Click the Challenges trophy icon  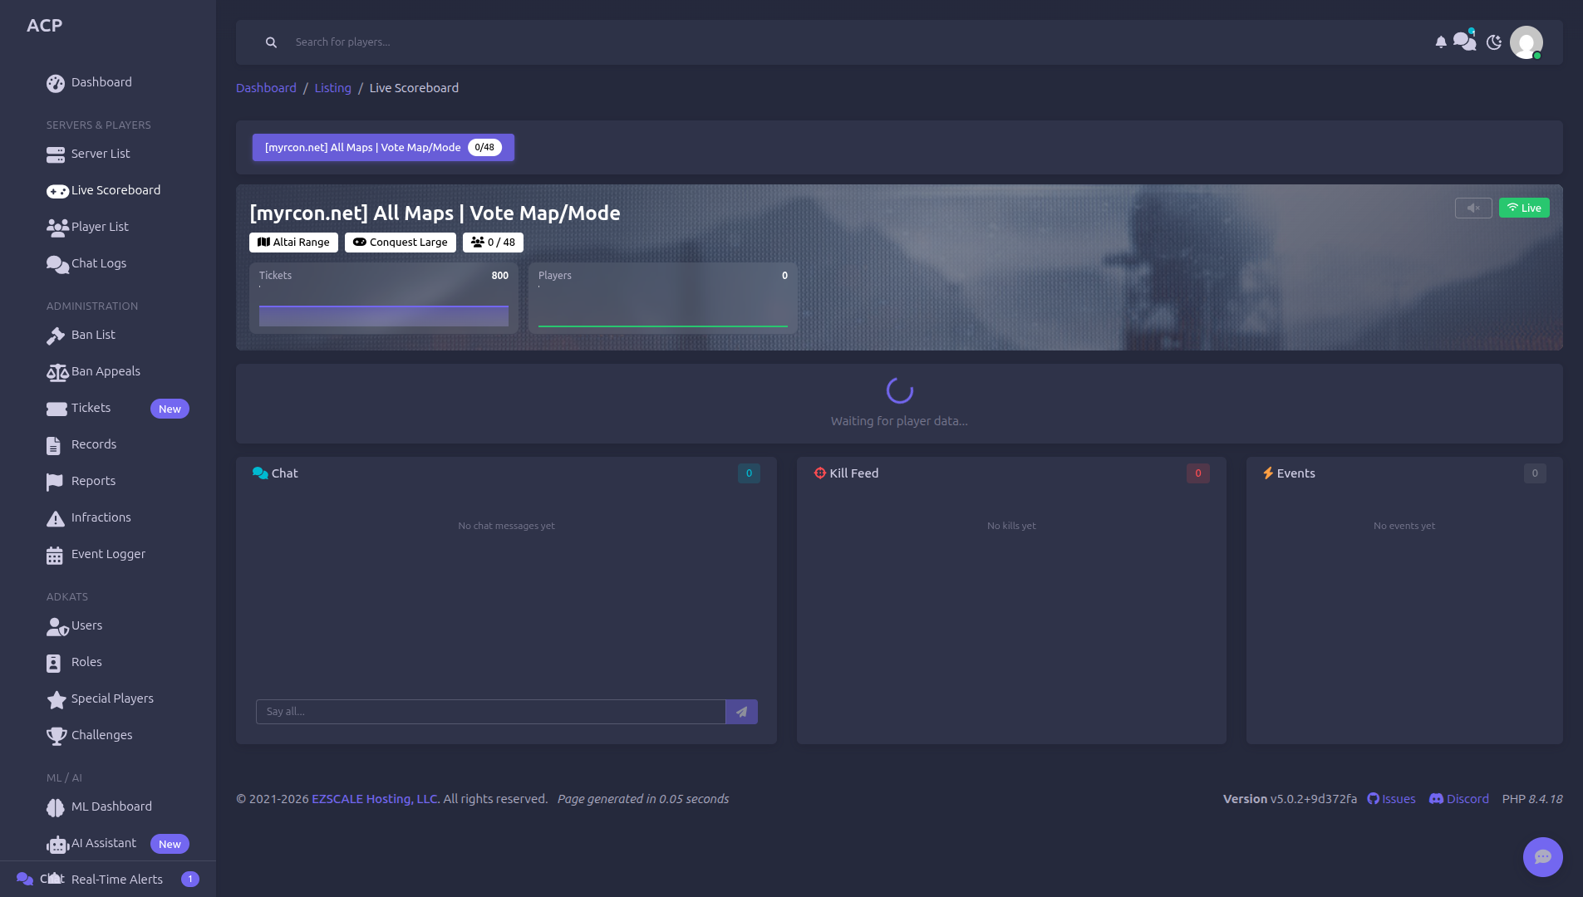pyautogui.click(x=57, y=736)
